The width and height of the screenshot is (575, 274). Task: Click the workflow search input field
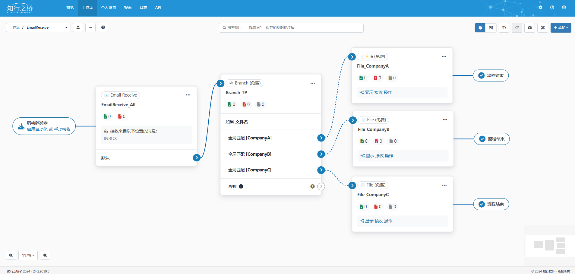(x=291, y=28)
